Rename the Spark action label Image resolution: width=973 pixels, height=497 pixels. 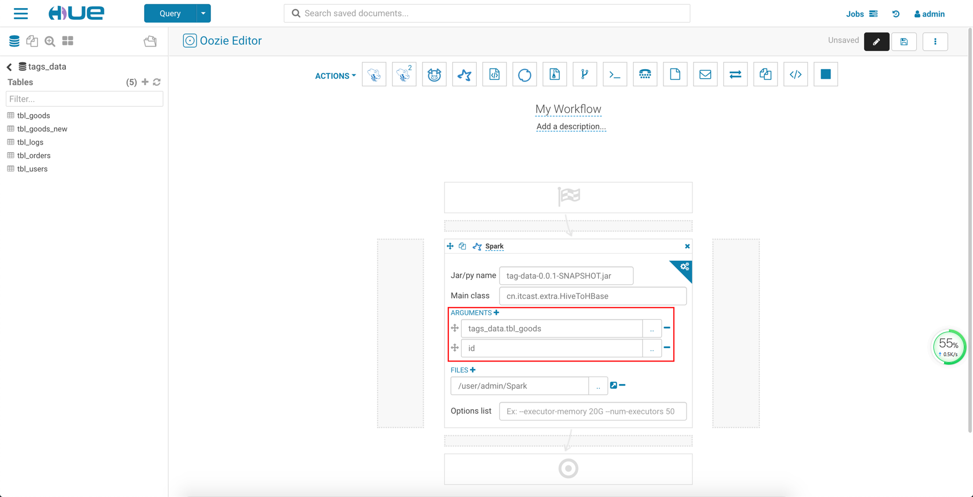pyautogui.click(x=494, y=246)
